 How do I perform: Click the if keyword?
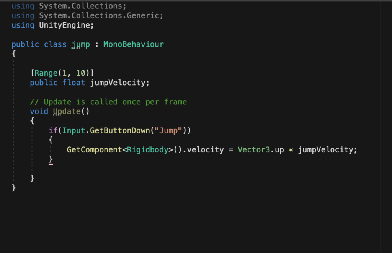53,130
